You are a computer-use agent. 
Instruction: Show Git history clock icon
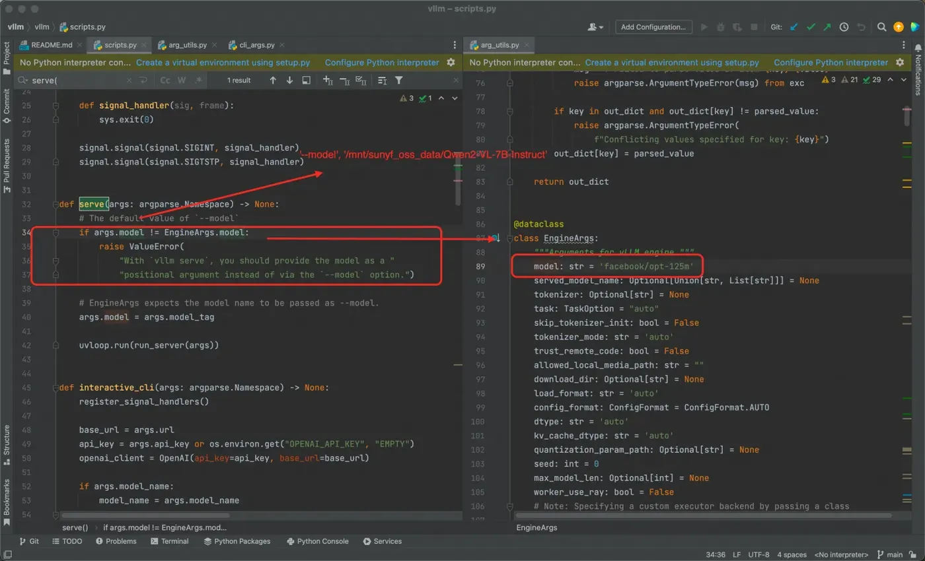[844, 27]
